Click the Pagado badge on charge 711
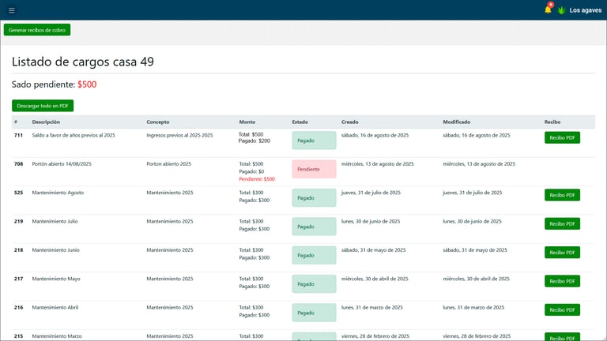 click(x=314, y=141)
